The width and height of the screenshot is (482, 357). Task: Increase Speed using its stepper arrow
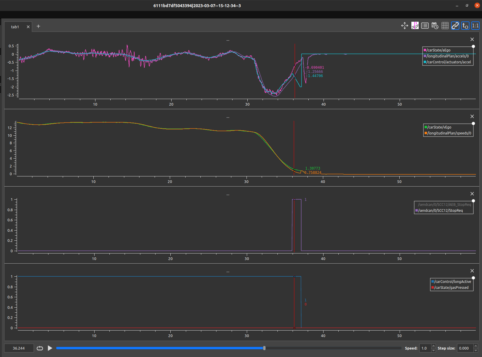coord(434,346)
